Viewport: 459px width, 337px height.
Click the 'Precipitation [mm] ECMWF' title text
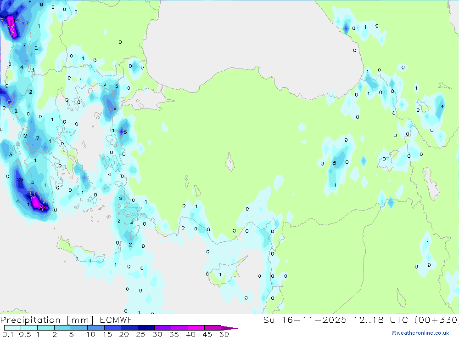(67, 320)
